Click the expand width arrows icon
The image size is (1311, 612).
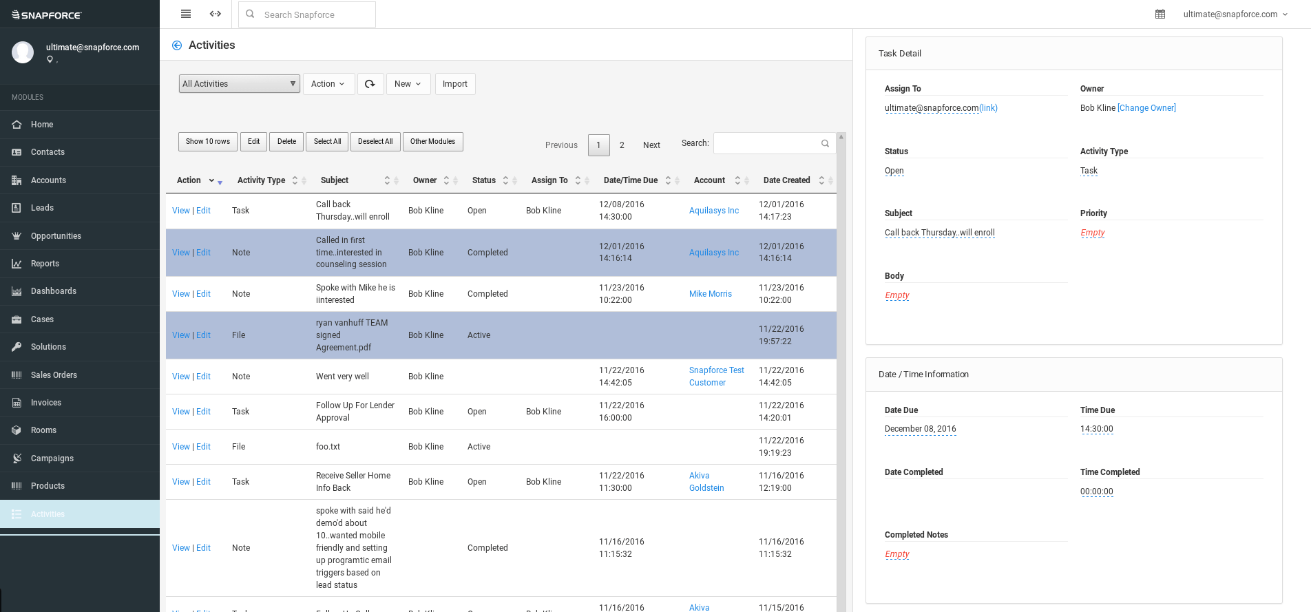coord(216,14)
